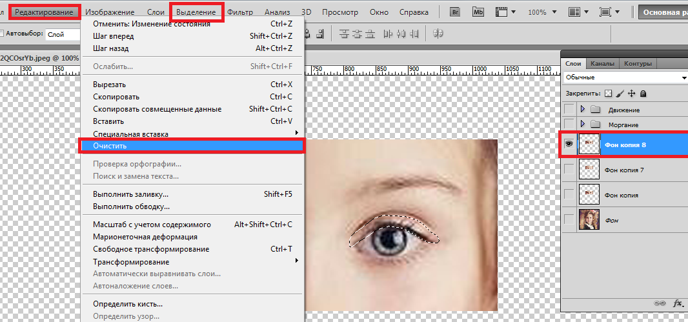Viewport: 688px width, 322px height.
Task: Choose Очистить from the edit menu
Action: coord(192,146)
